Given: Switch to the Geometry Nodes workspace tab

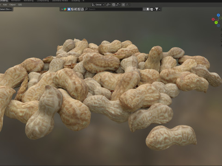Looking at the screenshot, I should click(60, 1).
